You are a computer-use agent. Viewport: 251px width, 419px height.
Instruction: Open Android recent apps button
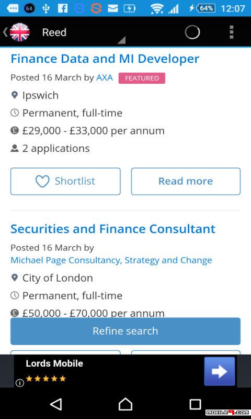tap(195, 404)
